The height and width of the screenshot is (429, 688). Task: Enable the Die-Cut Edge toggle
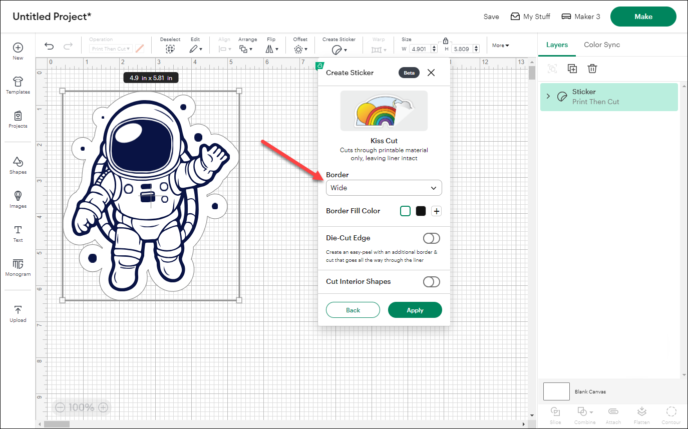[431, 238]
